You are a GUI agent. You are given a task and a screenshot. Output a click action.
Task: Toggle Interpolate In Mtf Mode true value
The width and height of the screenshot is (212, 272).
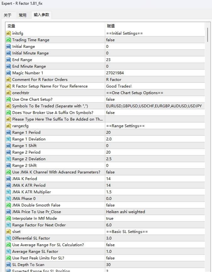click(x=155, y=218)
